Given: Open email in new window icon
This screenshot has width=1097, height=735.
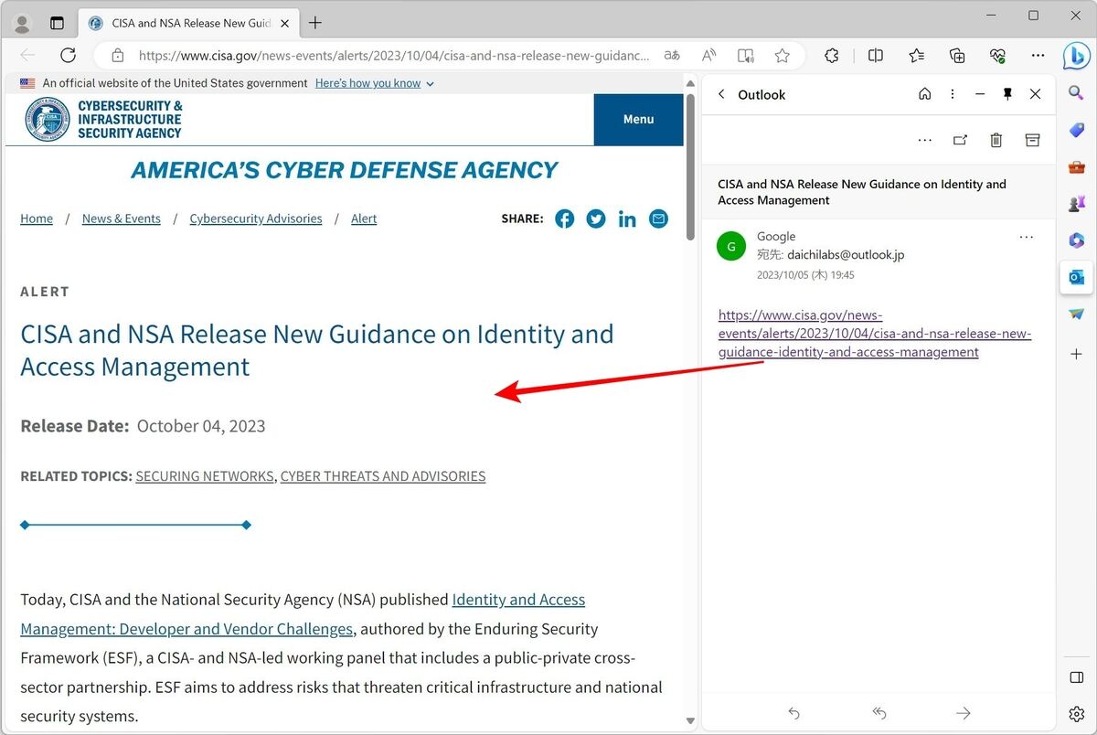Looking at the screenshot, I should click(x=960, y=140).
